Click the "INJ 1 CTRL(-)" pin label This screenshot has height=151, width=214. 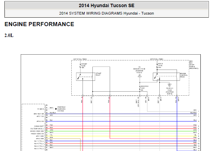[x=39, y=141]
